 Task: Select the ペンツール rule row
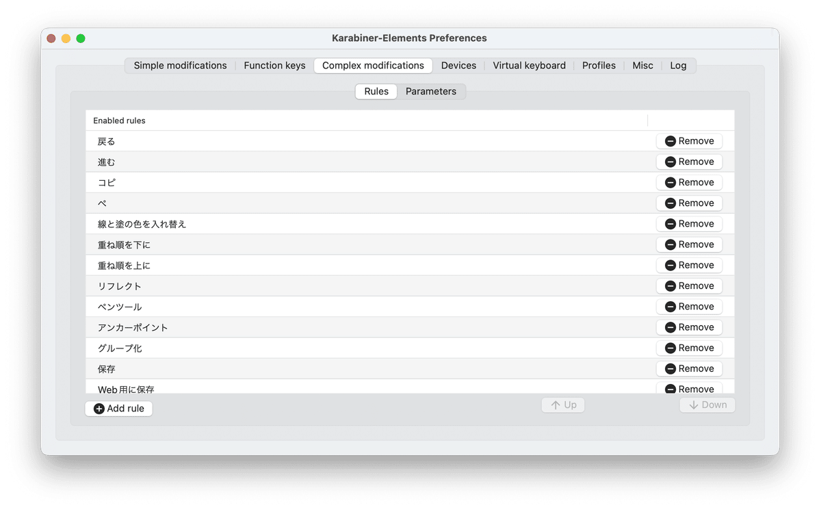click(410, 307)
